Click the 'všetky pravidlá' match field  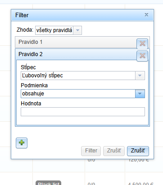54,30
